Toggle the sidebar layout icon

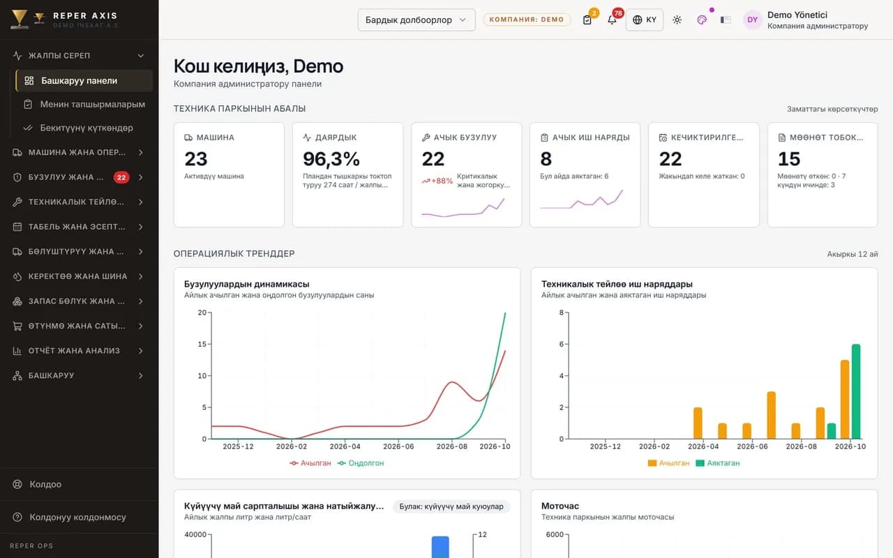click(726, 20)
